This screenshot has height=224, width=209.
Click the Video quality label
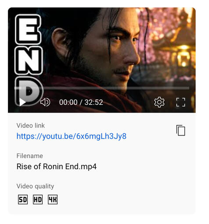coord(35,186)
